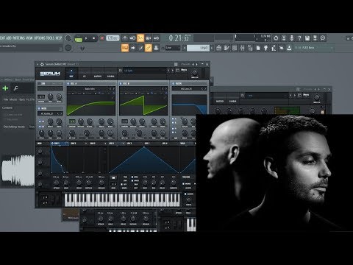Open the OPTIONS menu
Image resolution: width=353 pixels, height=265 pixels.
tap(40, 38)
